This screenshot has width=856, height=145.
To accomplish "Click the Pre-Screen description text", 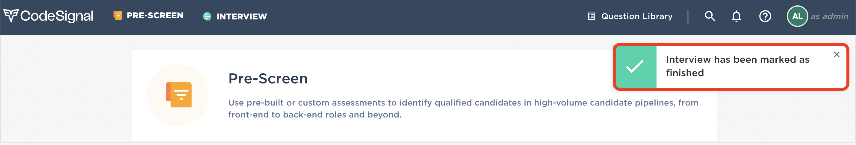I will (x=463, y=109).
